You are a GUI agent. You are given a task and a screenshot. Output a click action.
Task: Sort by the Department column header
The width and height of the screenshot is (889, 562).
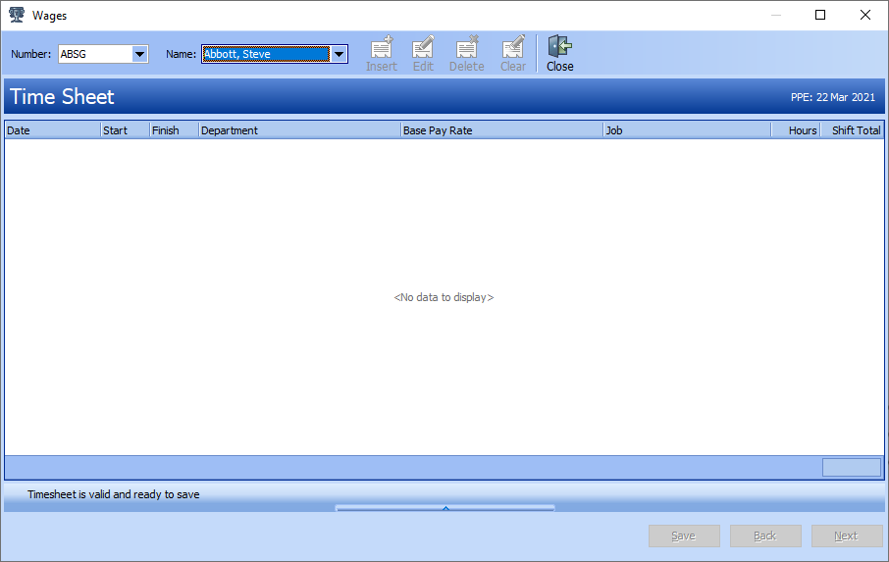pyautogui.click(x=300, y=130)
